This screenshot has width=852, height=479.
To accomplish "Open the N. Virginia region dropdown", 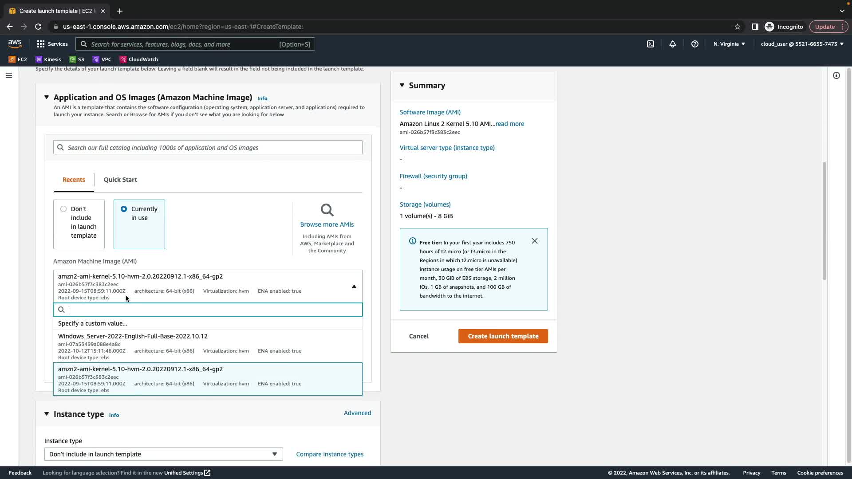I will tap(729, 44).
